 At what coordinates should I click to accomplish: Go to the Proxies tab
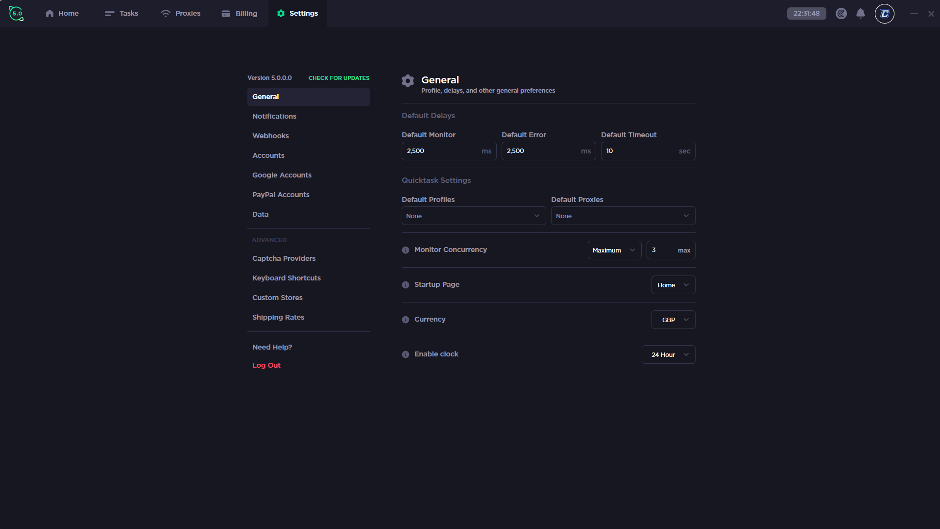coord(181,13)
